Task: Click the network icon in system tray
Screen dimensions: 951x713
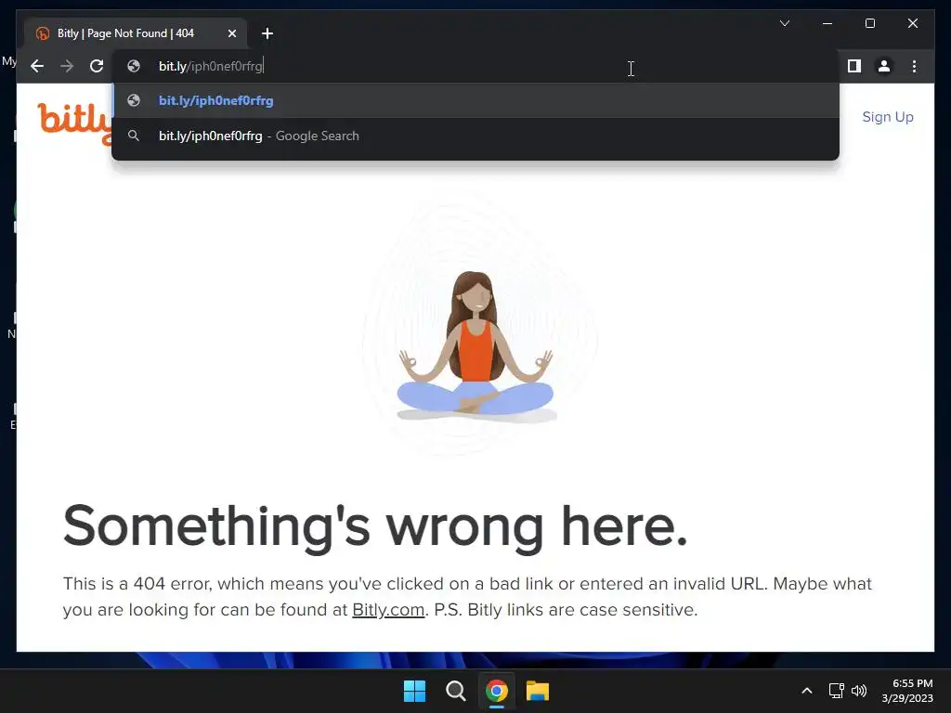Action: [x=837, y=691]
